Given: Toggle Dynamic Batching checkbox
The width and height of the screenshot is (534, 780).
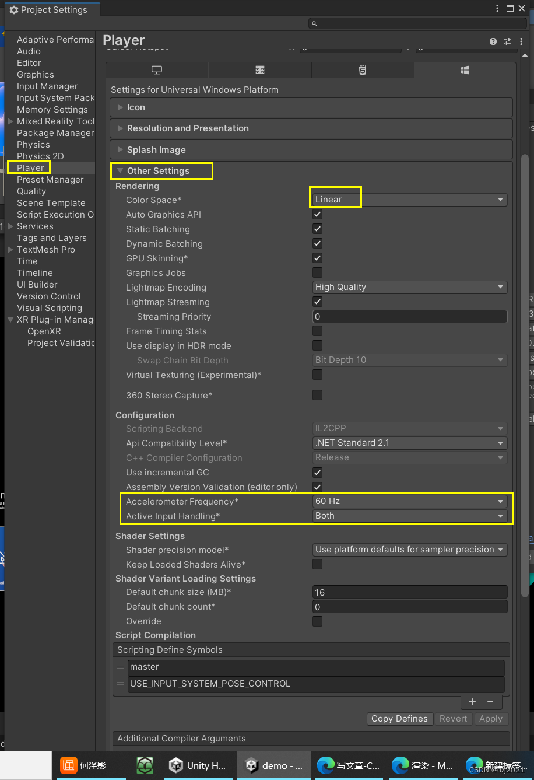Looking at the screenshot, I should pyautogui.click(x=318, y=244).
